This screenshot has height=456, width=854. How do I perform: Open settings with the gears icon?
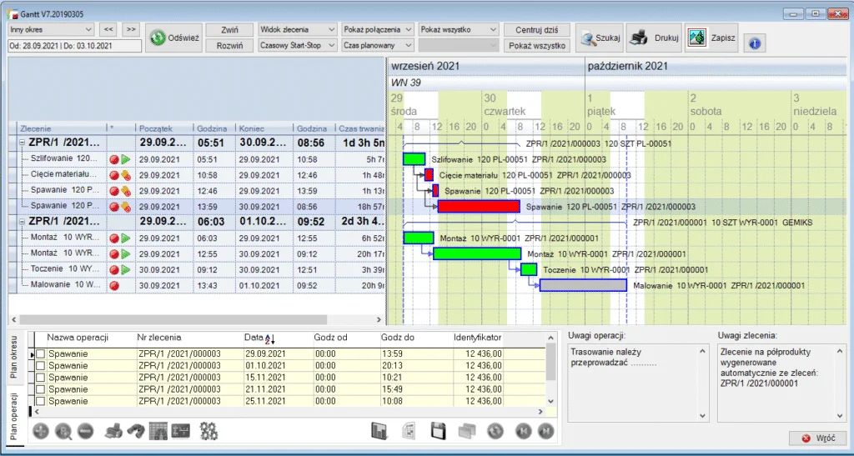(208, 432)
